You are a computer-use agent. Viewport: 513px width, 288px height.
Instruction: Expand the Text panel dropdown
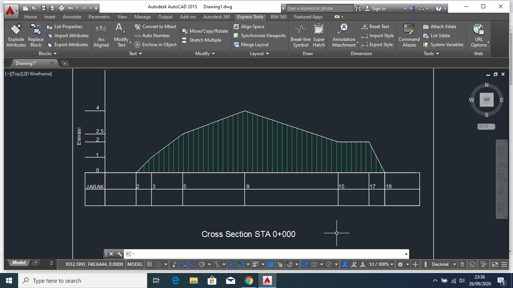(136, 54)
